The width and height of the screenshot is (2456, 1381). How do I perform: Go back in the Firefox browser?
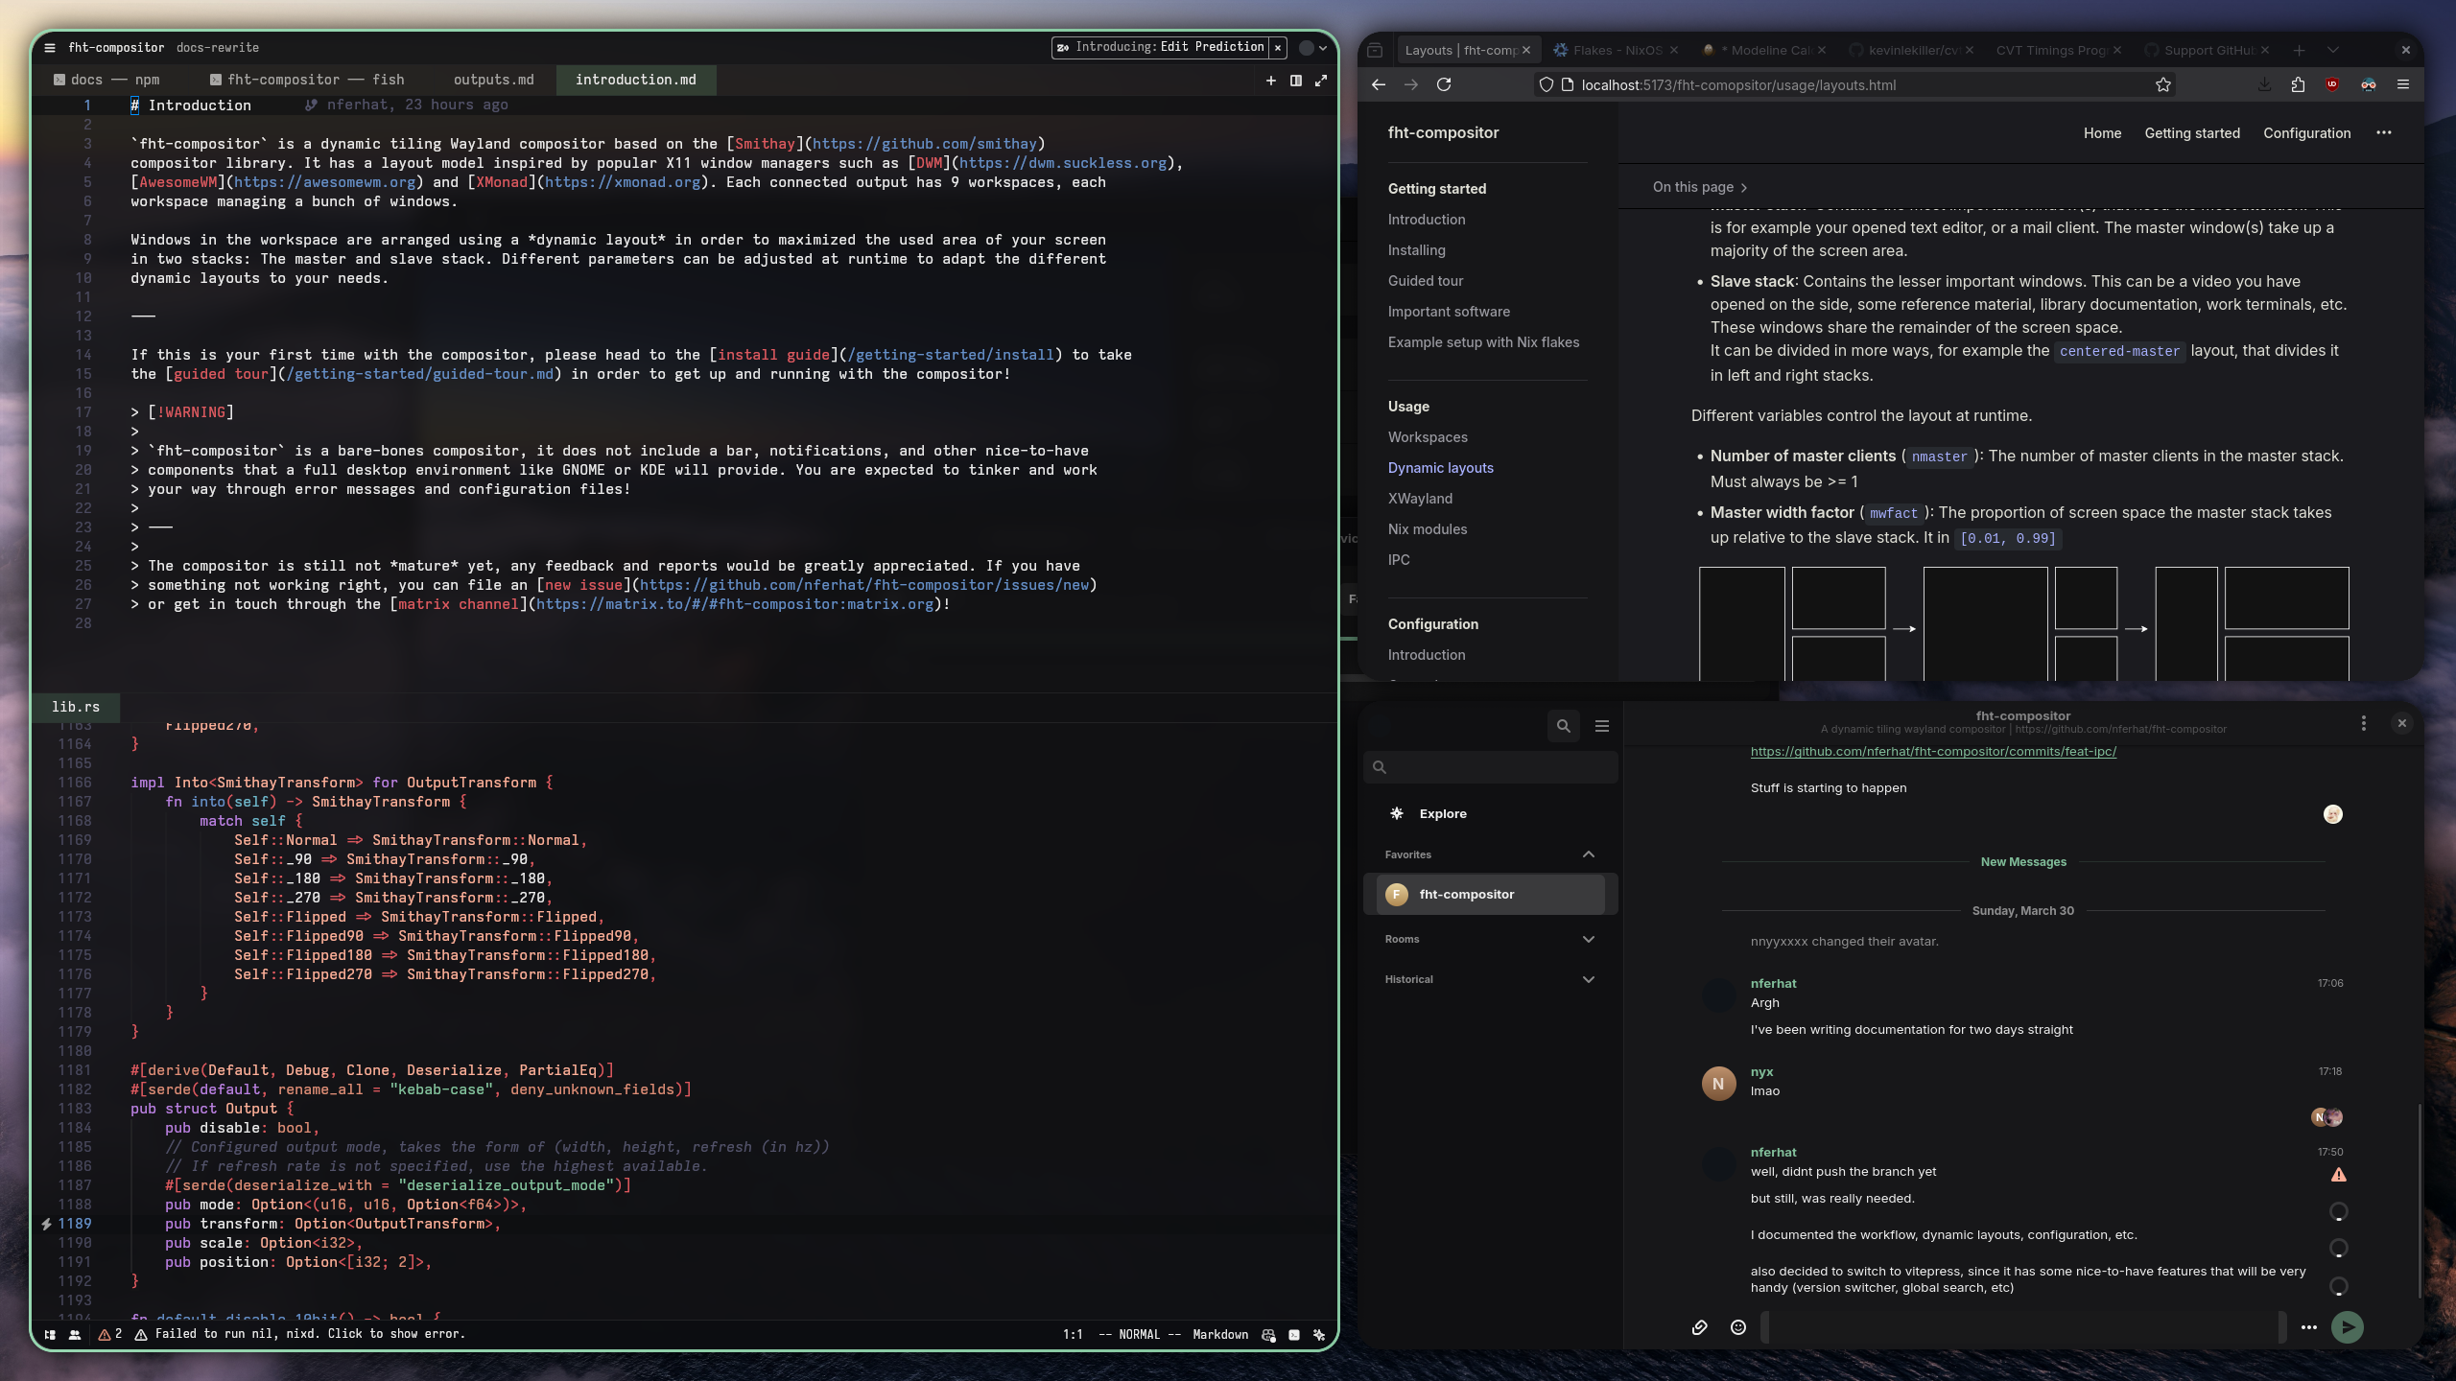[1379, 84]
